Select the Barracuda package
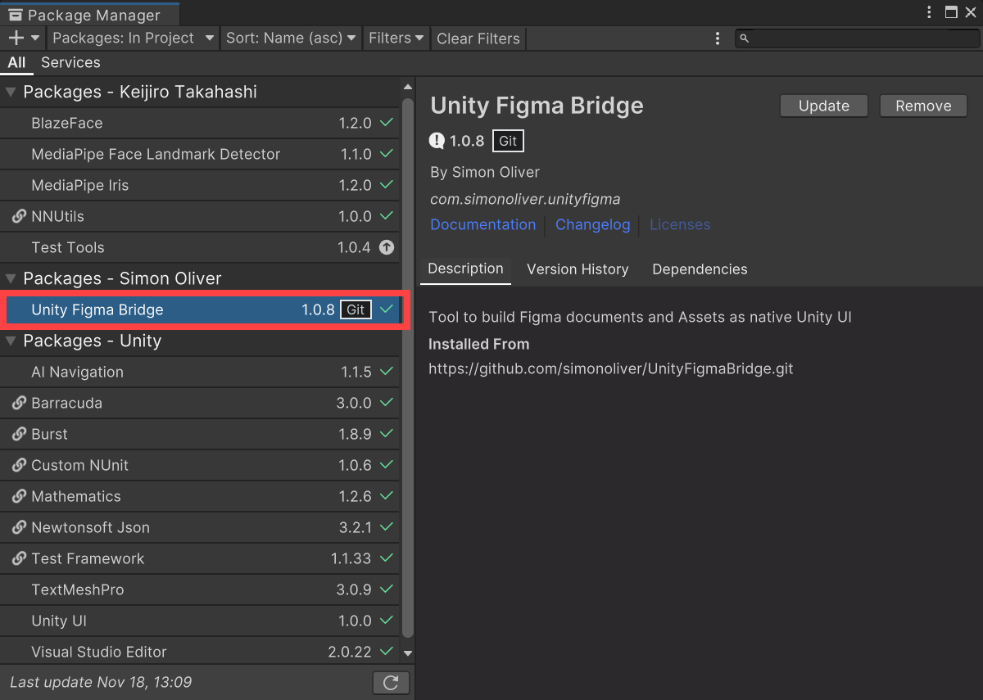The width and height of the screenshot is (983, 700). pyautogui.click(x=200, y=403)
